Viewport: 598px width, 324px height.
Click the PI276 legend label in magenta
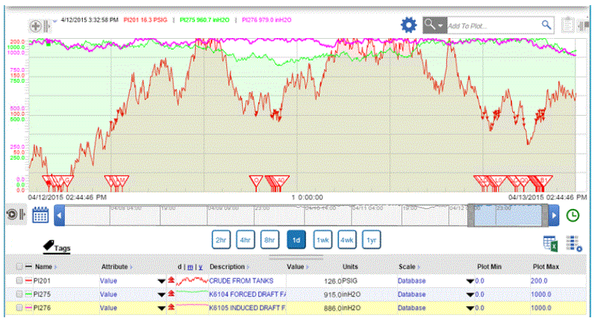point(267,20)
